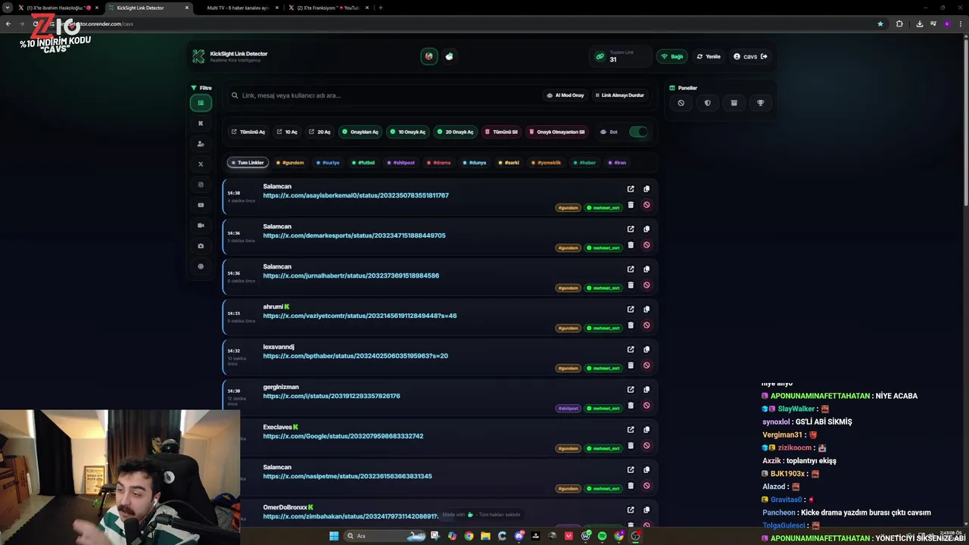
Task: Open the jurnalhabertr status hyperlink
Action: [351, 276]
